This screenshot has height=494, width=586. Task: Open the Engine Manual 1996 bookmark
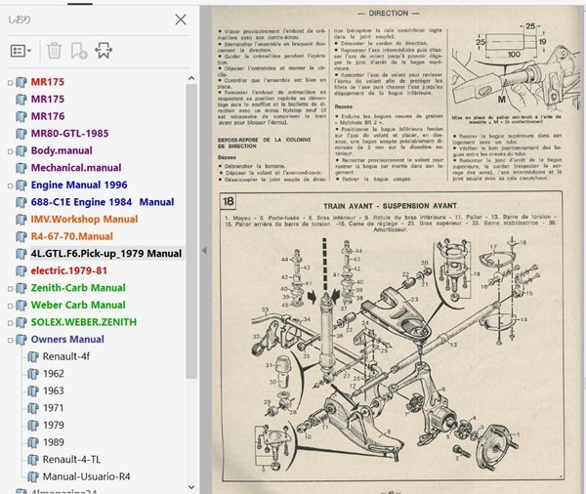tap(79, 185)
